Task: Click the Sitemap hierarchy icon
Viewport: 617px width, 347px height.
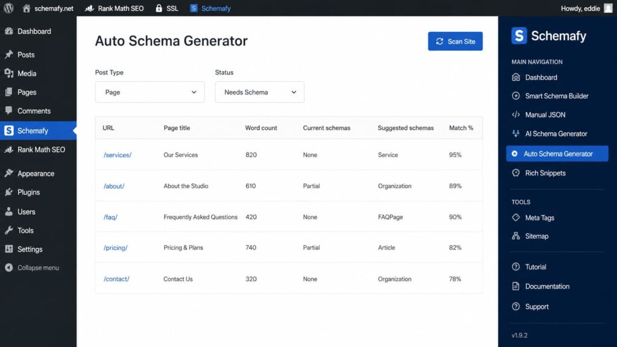Action: [x=516, y=236]
